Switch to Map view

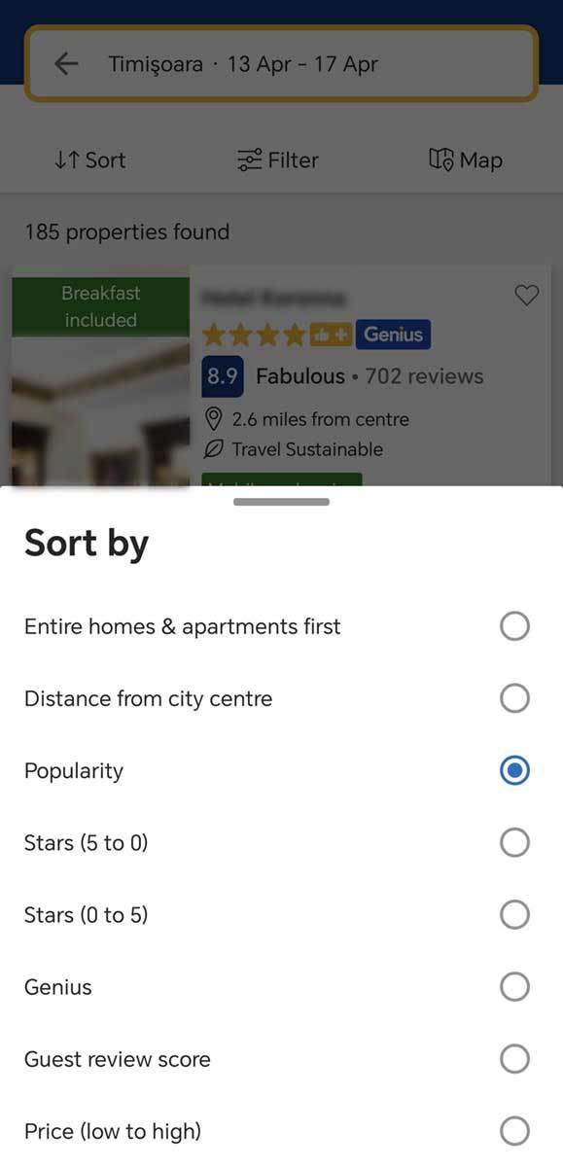[466, 160]
